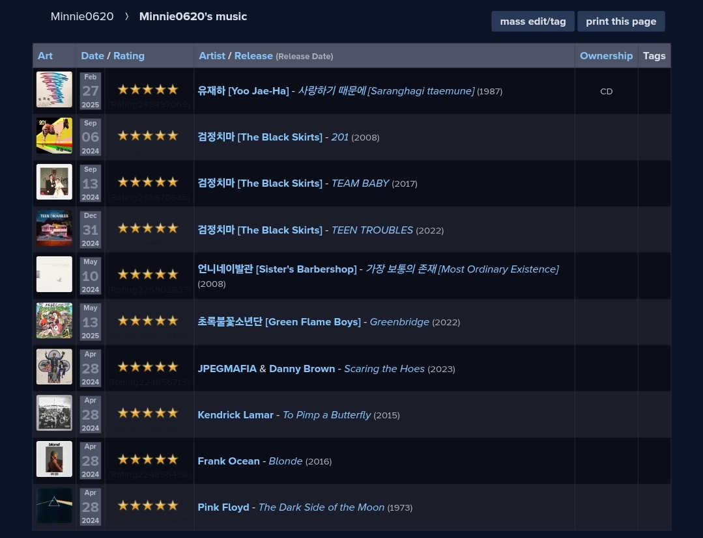Image resolution: width=703 pixels, height=538 pixels.
Task: Open the Scaring the Hoes release link
Action: click(x=384, y=369)
